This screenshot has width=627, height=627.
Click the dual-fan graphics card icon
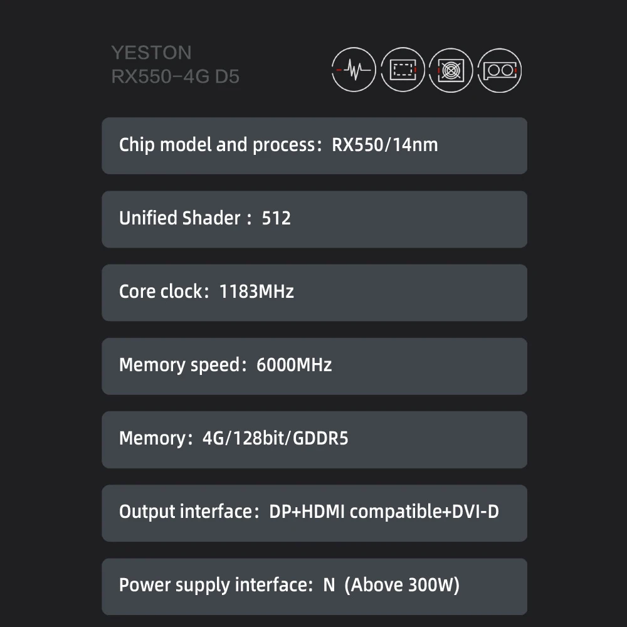click(x=500, y=70)
